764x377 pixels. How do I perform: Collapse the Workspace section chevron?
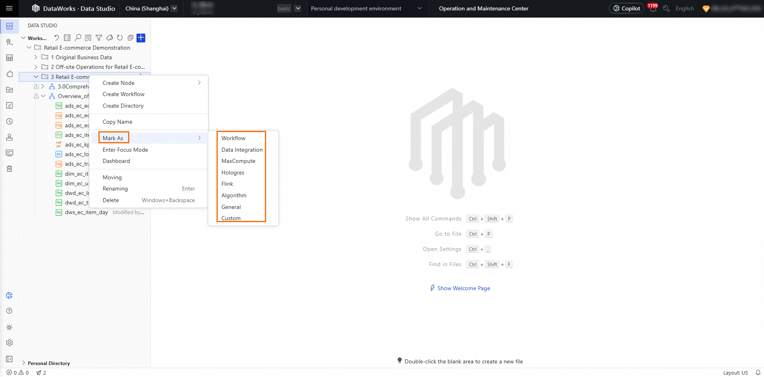click(23, 38)
